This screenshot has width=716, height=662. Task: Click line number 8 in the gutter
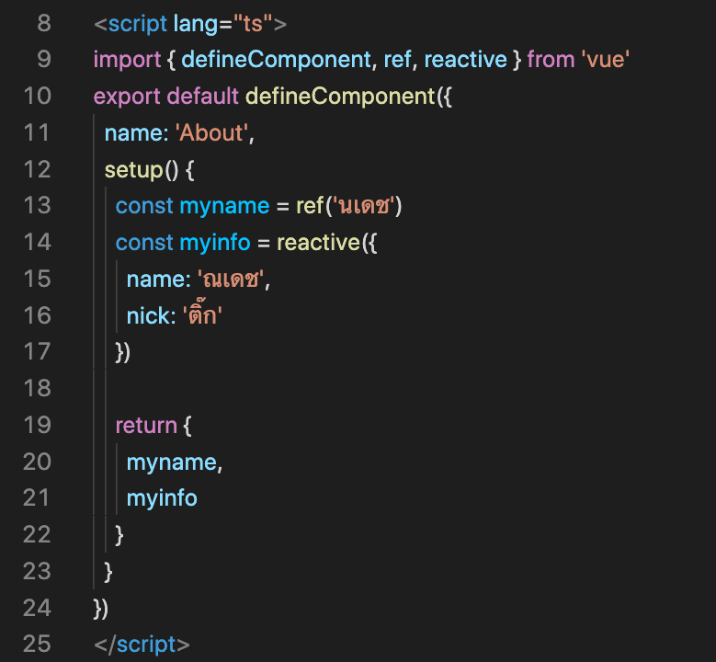pyautogui.click(x=44, y=23)
